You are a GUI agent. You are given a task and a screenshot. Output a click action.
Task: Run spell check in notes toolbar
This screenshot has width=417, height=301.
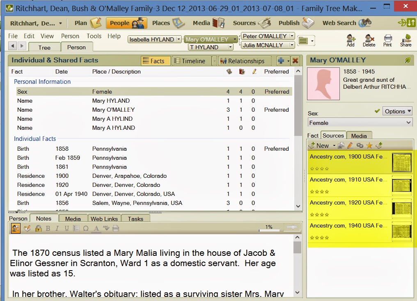[x=106, y=228]
